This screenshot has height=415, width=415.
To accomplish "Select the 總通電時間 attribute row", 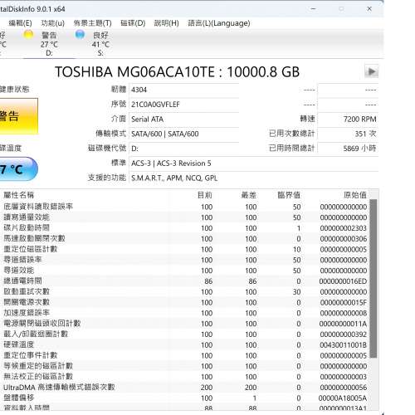I will tap(185, 281).
